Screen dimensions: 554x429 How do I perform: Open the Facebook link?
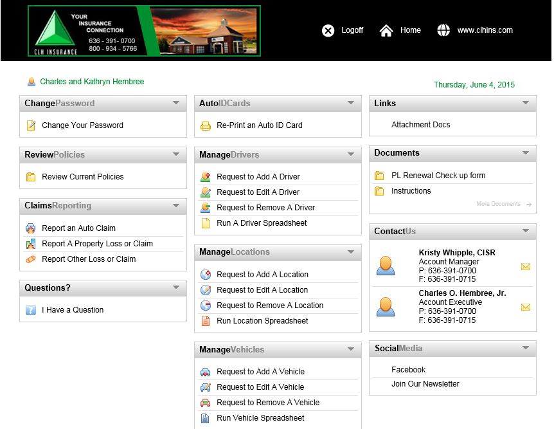[x=409, y=370]
